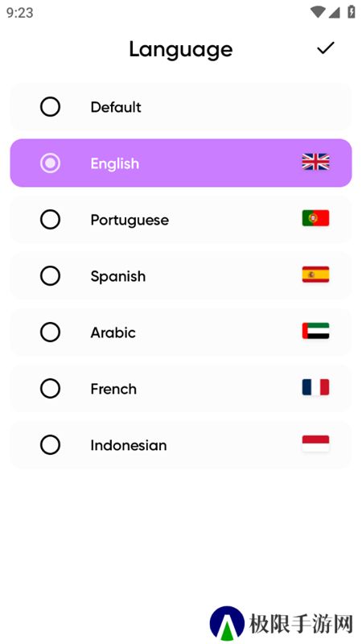Tap the Wi-Fi signal status icon
The width and height of the screenshot is (362, 644).
(317, 12)
